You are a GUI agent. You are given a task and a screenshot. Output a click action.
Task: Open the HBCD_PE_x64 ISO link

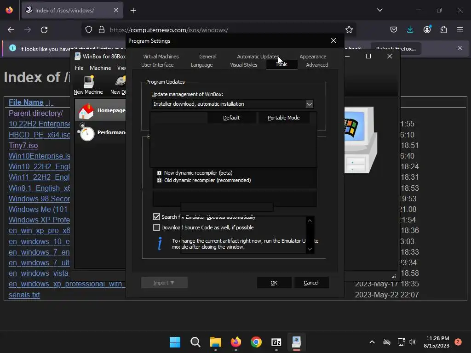click(x=40, y=135)
